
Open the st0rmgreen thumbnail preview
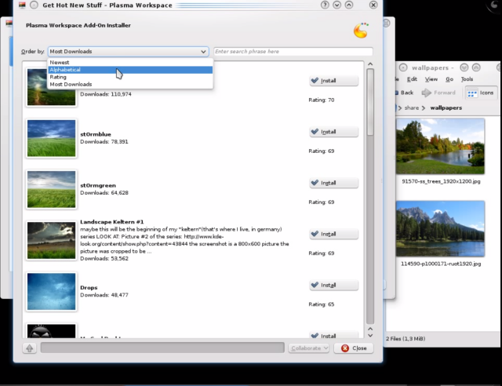click(x=51, y=189)
